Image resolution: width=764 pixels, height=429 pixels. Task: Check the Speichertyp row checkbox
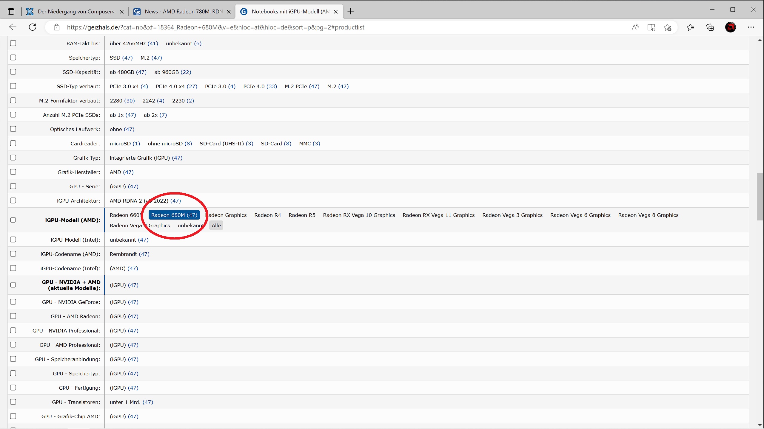[13, 57]
